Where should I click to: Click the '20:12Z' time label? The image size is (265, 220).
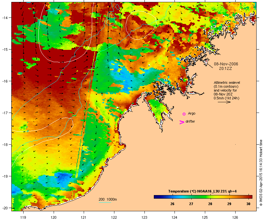[226, 69]
